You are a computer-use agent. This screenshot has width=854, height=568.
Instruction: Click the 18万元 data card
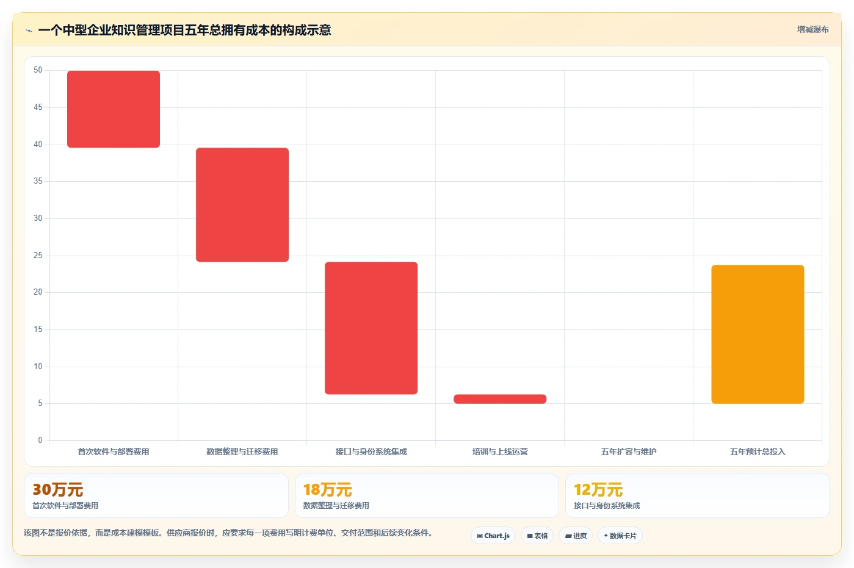(427, 495)
